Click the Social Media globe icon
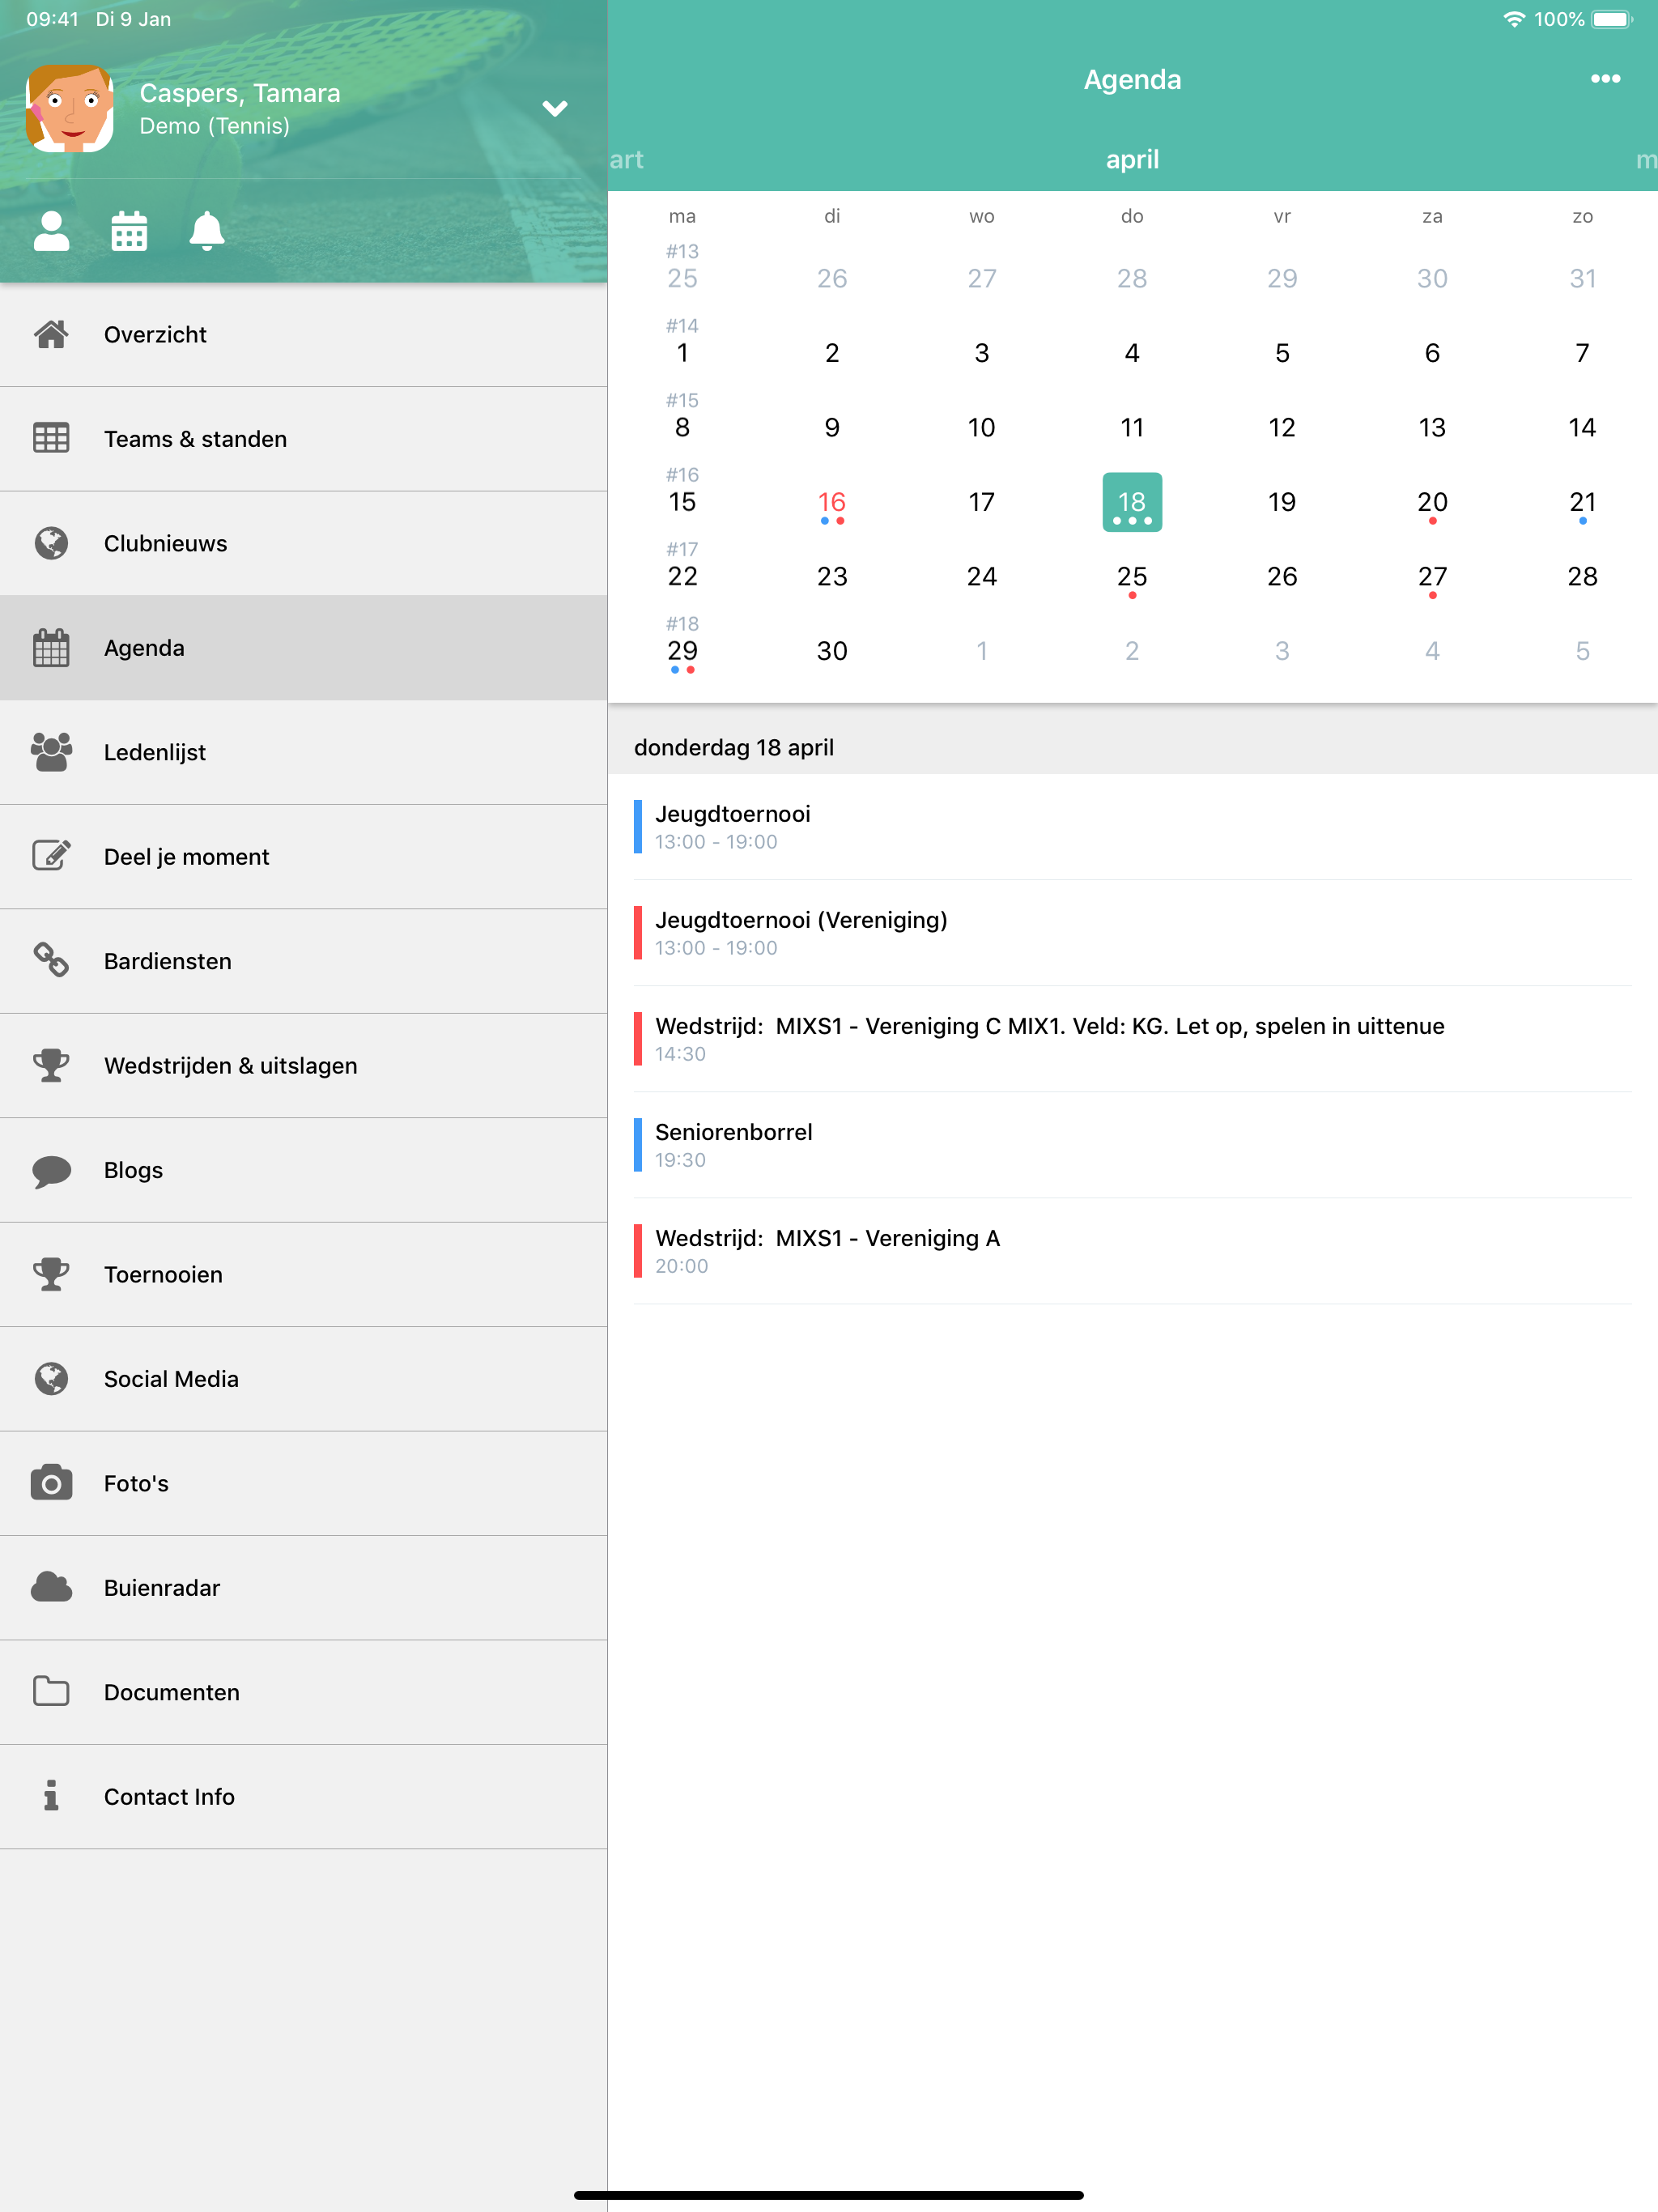 (51, 1379)
